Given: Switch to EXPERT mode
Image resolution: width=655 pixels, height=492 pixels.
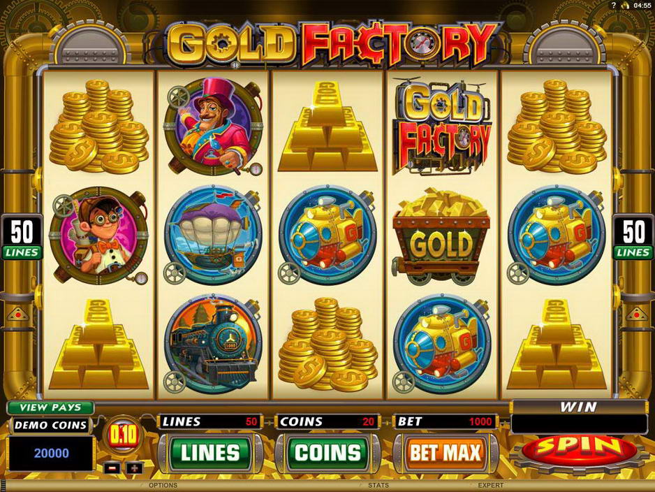Looking at the screenshot, I should point(490,485).
